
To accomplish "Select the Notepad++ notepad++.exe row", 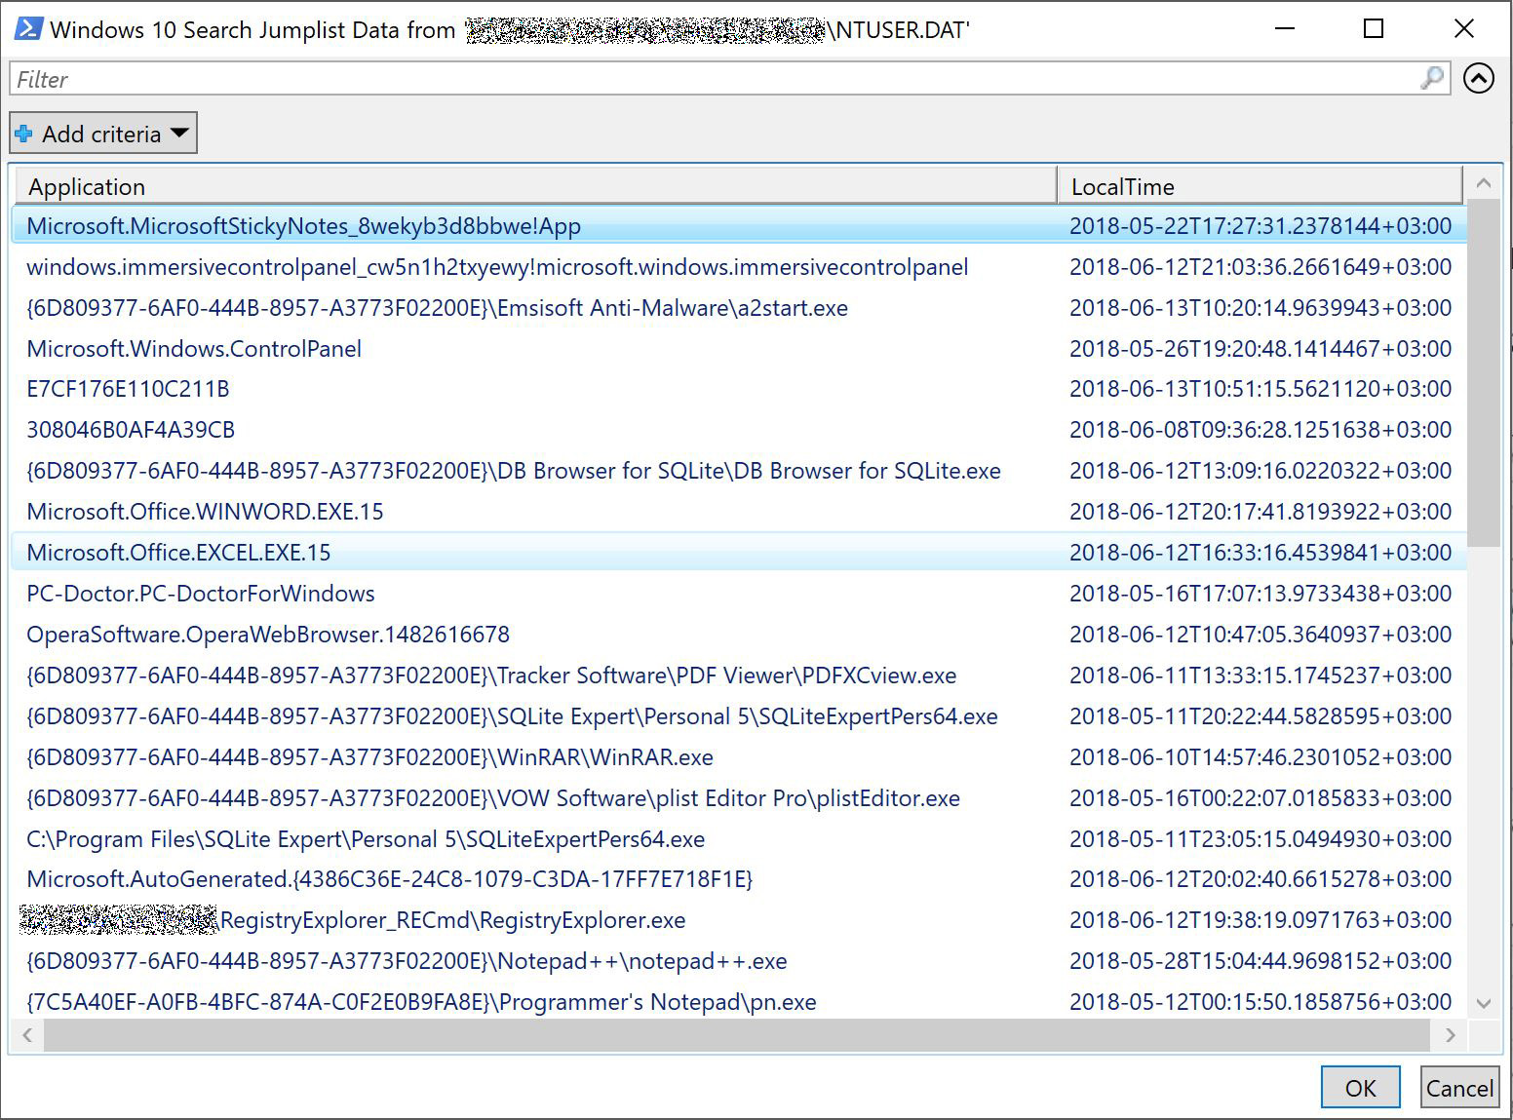I will (x=739, y=961).
